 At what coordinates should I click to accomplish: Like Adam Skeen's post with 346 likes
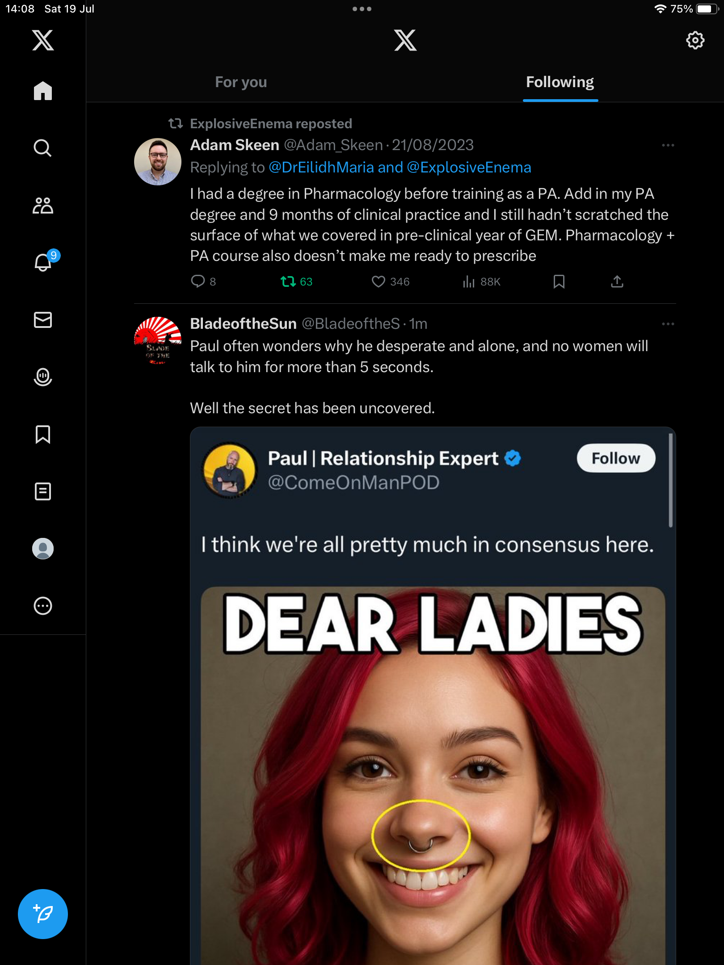pos(390,281)
